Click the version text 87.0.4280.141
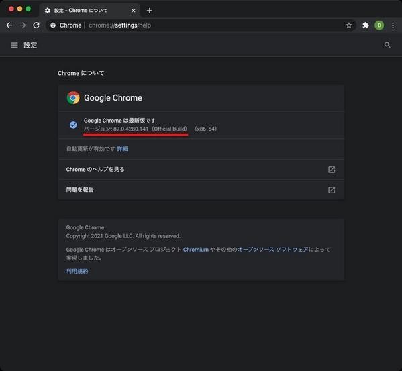The width and height of the screenshot is (402, 371). [x=131, y=129]
